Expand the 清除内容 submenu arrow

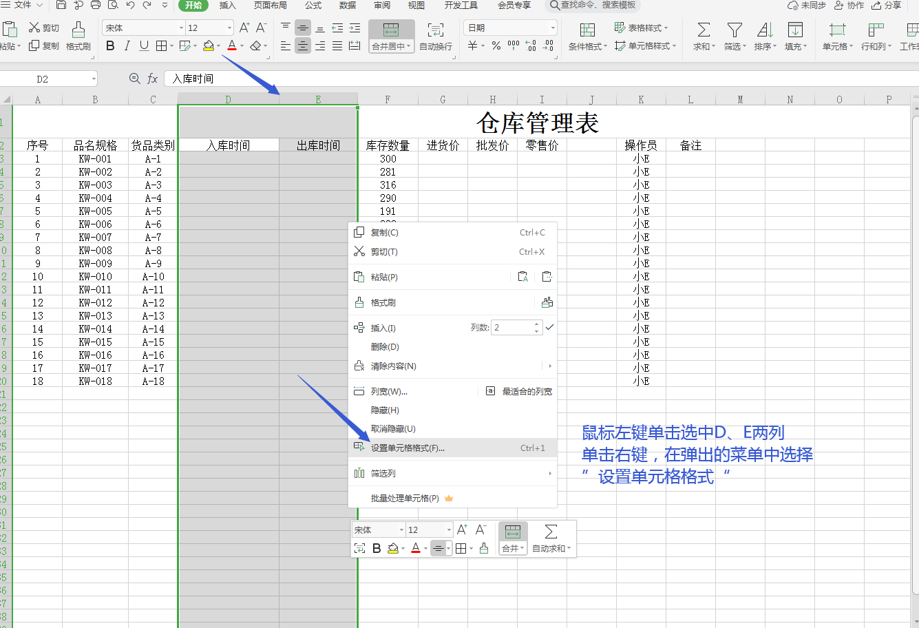[x=550, y=366]
